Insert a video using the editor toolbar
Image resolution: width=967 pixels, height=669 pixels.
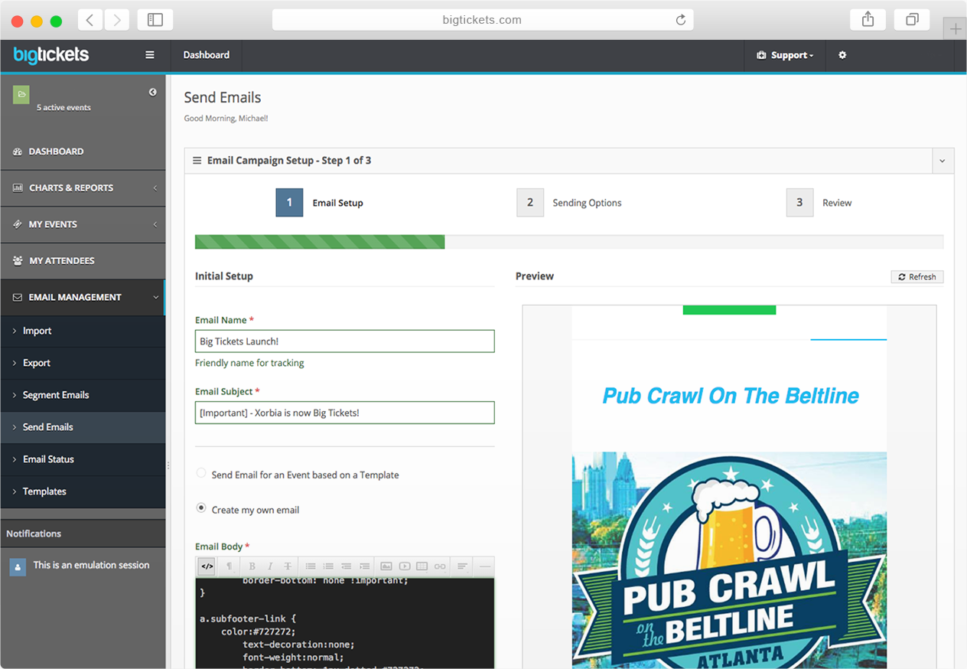click(404, 566)
